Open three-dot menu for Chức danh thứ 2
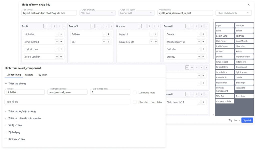 199,102
